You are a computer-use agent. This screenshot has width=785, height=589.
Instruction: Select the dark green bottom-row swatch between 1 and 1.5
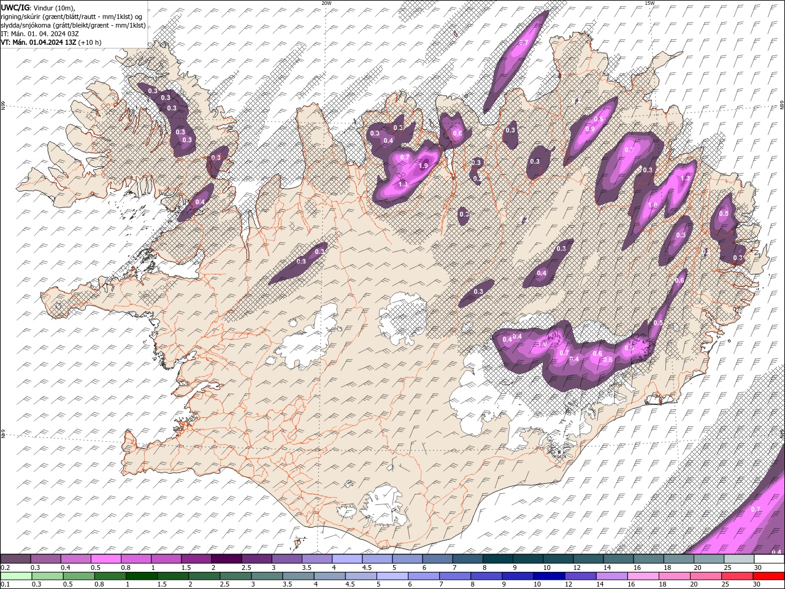click(141, 576)
